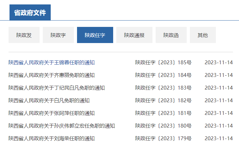This screenshot has width=239, height=144.
Task: Select the 其他 category tab
Action: point(203,35)
